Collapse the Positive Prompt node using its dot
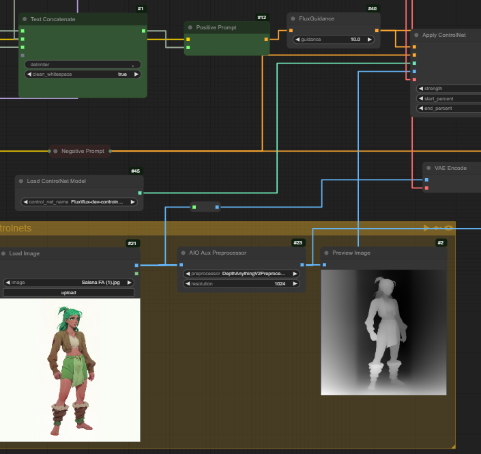Screen dimensions: 481x454 tap(190, 27)
